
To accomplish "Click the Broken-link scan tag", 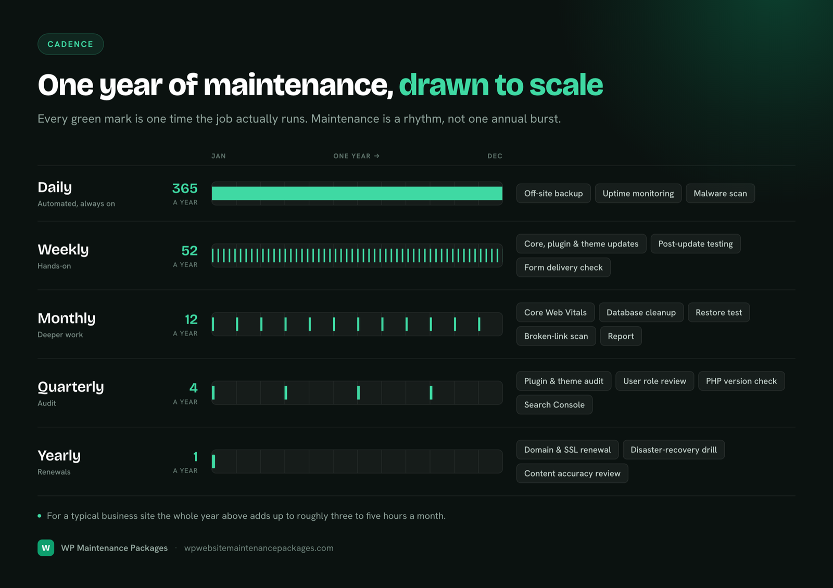I will pyautogui.click(x=556, y=336).
